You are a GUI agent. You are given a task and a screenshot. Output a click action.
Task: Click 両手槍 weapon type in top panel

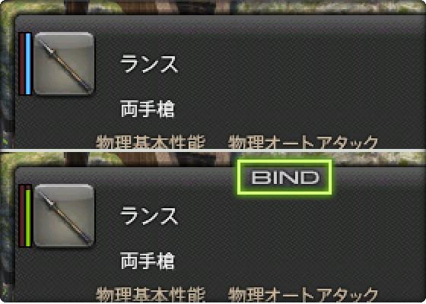[147, 109]
